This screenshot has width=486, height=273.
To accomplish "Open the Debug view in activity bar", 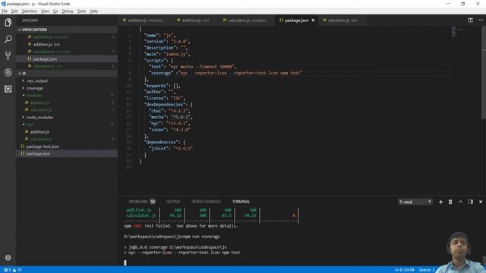I will [x=8, y=73].
